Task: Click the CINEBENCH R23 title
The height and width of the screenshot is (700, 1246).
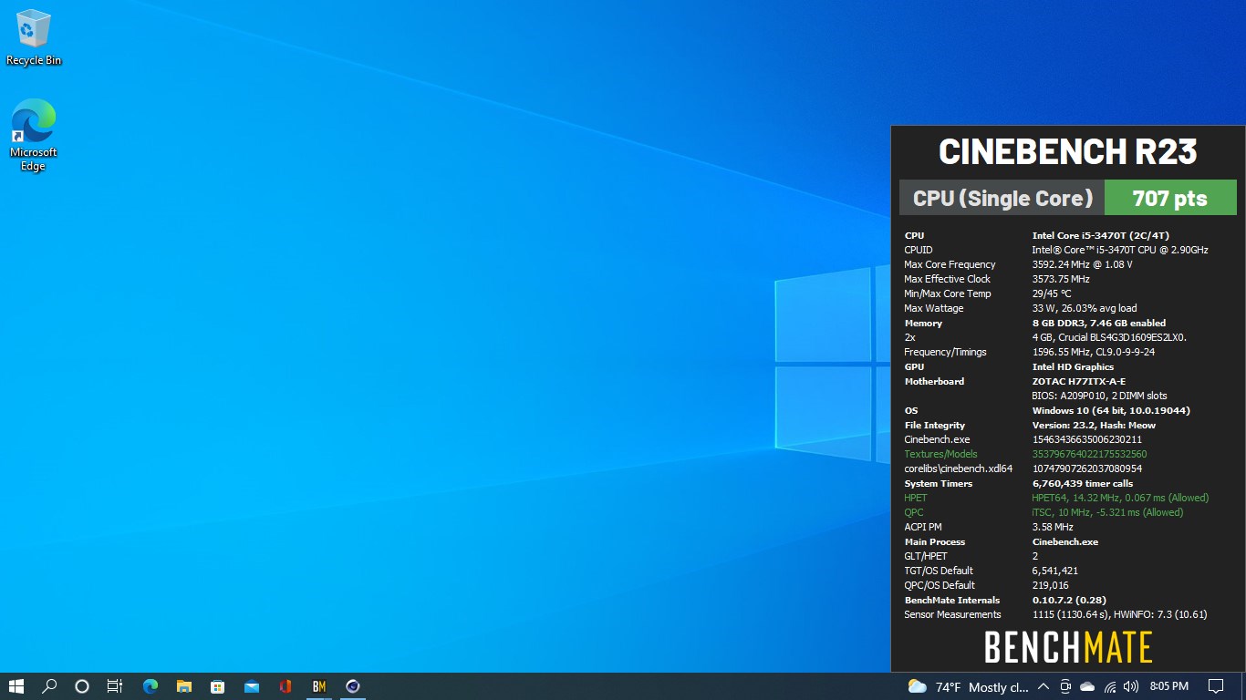Action: [1067, 151]
